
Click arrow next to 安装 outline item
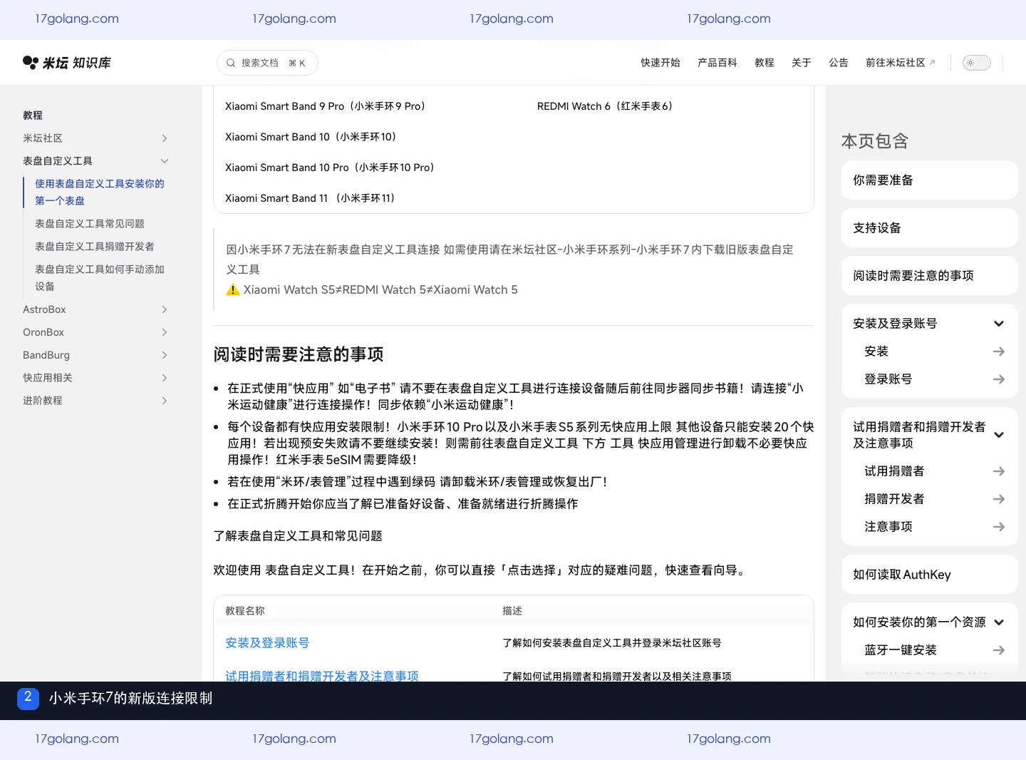tap(999, 351)
